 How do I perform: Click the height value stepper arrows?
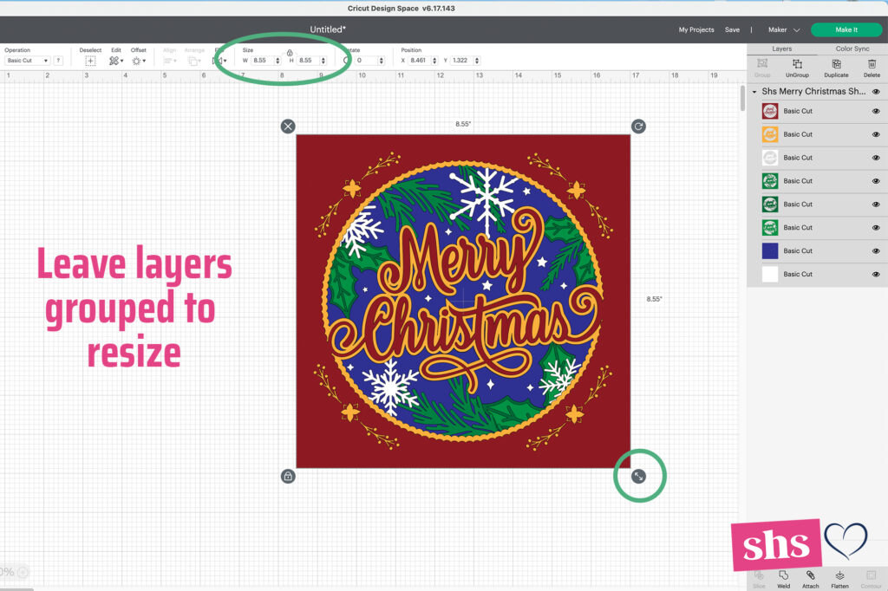click(323, 61)
